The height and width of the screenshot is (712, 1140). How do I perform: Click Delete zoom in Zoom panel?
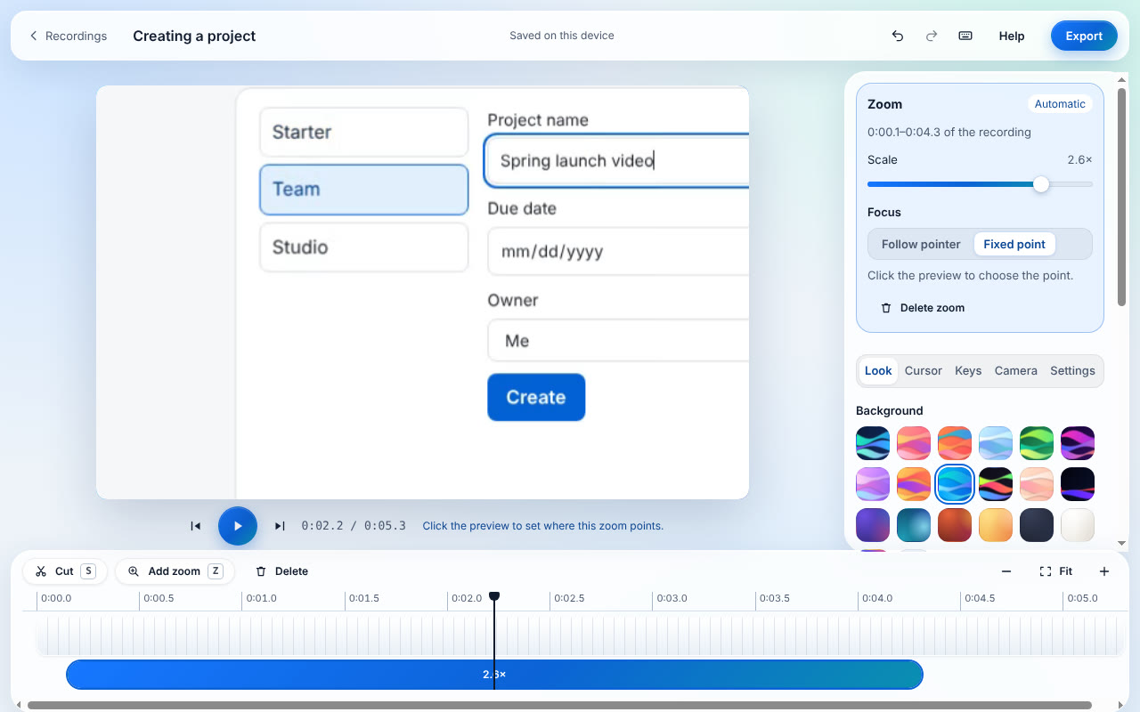(923, 308)
